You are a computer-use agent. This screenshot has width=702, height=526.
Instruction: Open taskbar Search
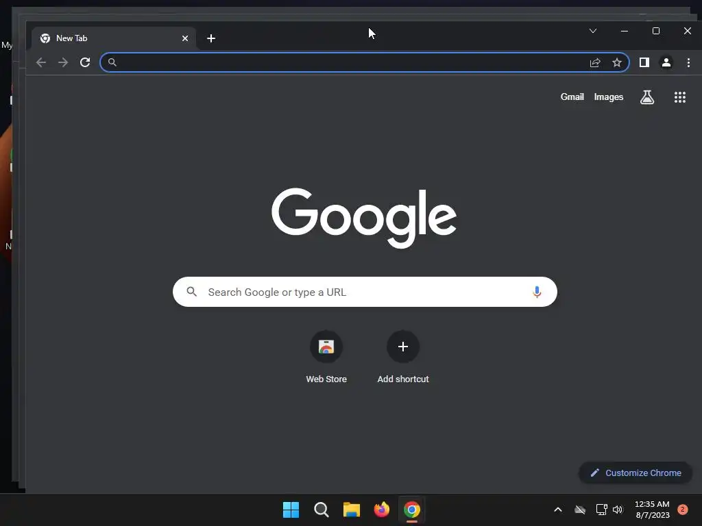point(322,510)
